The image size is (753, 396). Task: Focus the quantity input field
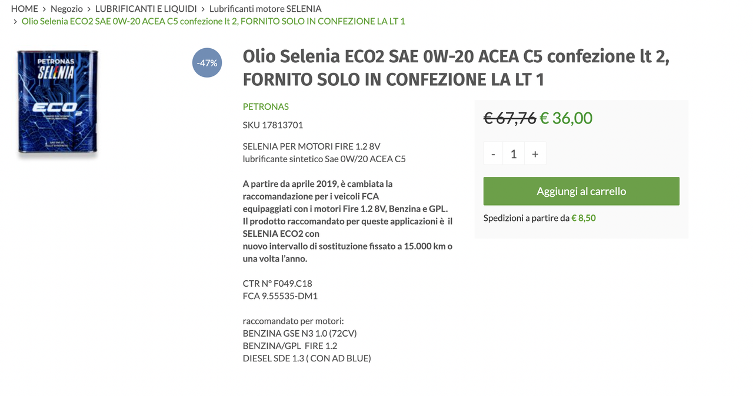(514, 154)
